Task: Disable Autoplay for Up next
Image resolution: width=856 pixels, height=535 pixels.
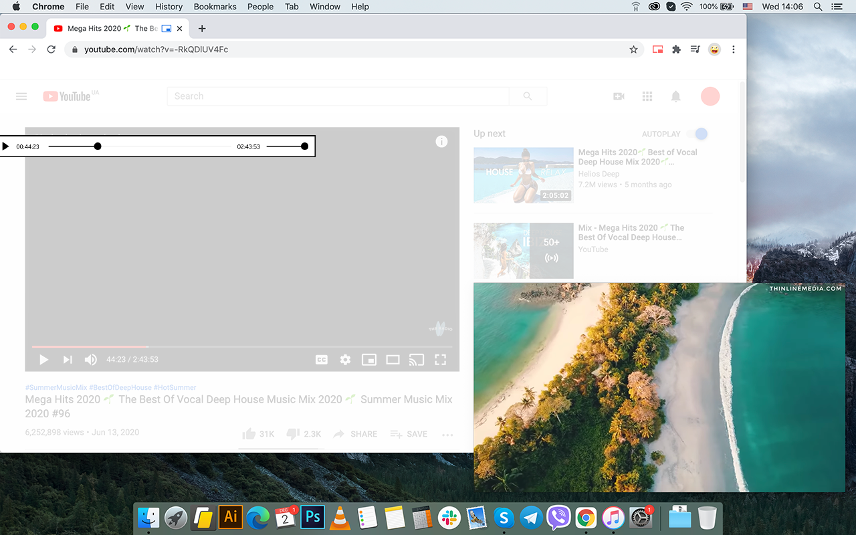Action: (x=700, y=134)
